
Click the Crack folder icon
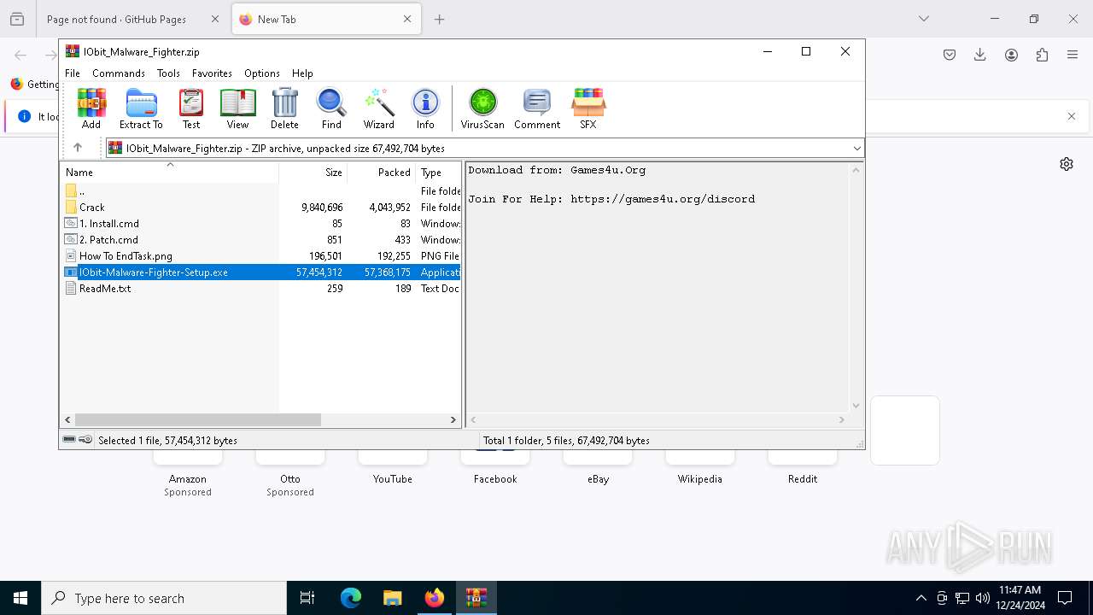click(71, 208)
